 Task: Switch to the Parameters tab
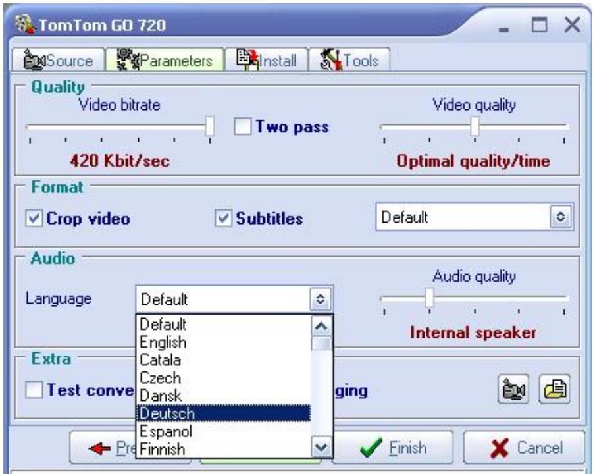pyautogui.click(x=165, y=60)
